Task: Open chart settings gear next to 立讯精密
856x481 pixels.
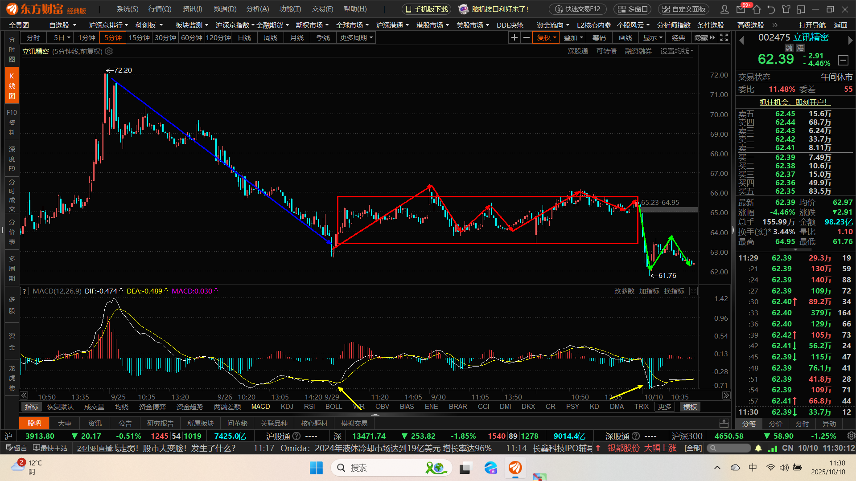Action: point(109,52)
